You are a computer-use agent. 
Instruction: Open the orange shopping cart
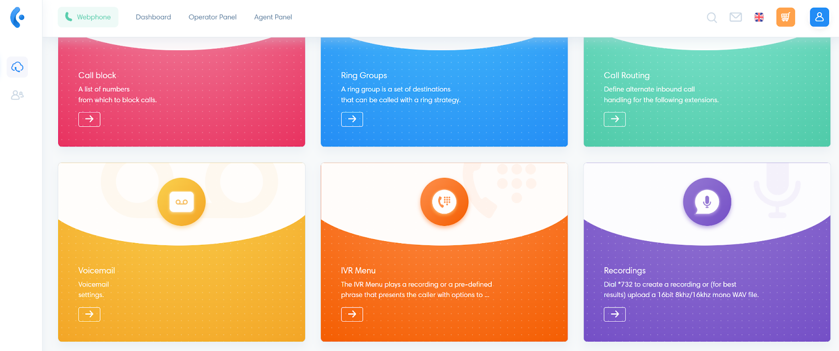pyautogui.click(x=786, y=17)
